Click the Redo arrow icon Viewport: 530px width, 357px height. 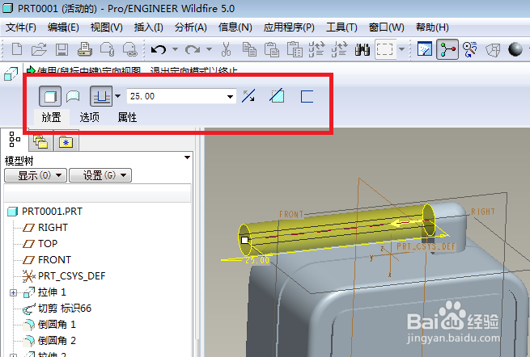pyautogui.click(x=193, y=49)
